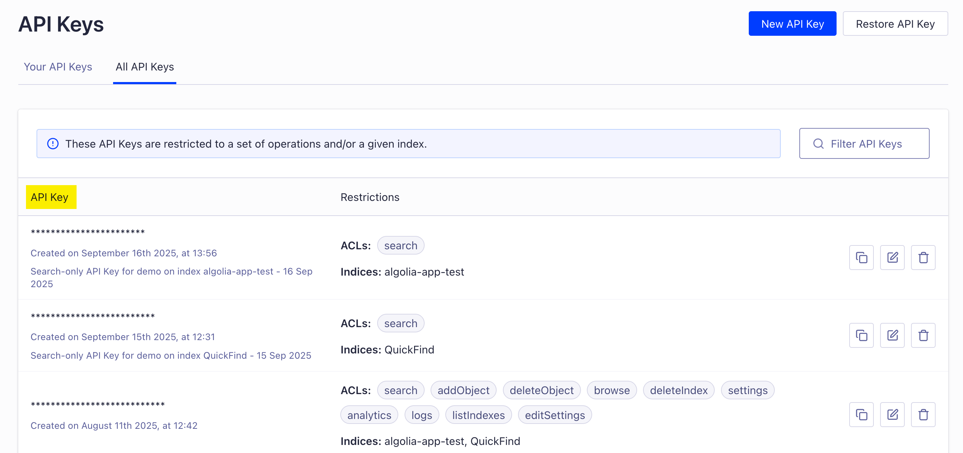963x453 pixels.
Task: Delete the algolia-app-test search-only API key
Action: point(923,257)
